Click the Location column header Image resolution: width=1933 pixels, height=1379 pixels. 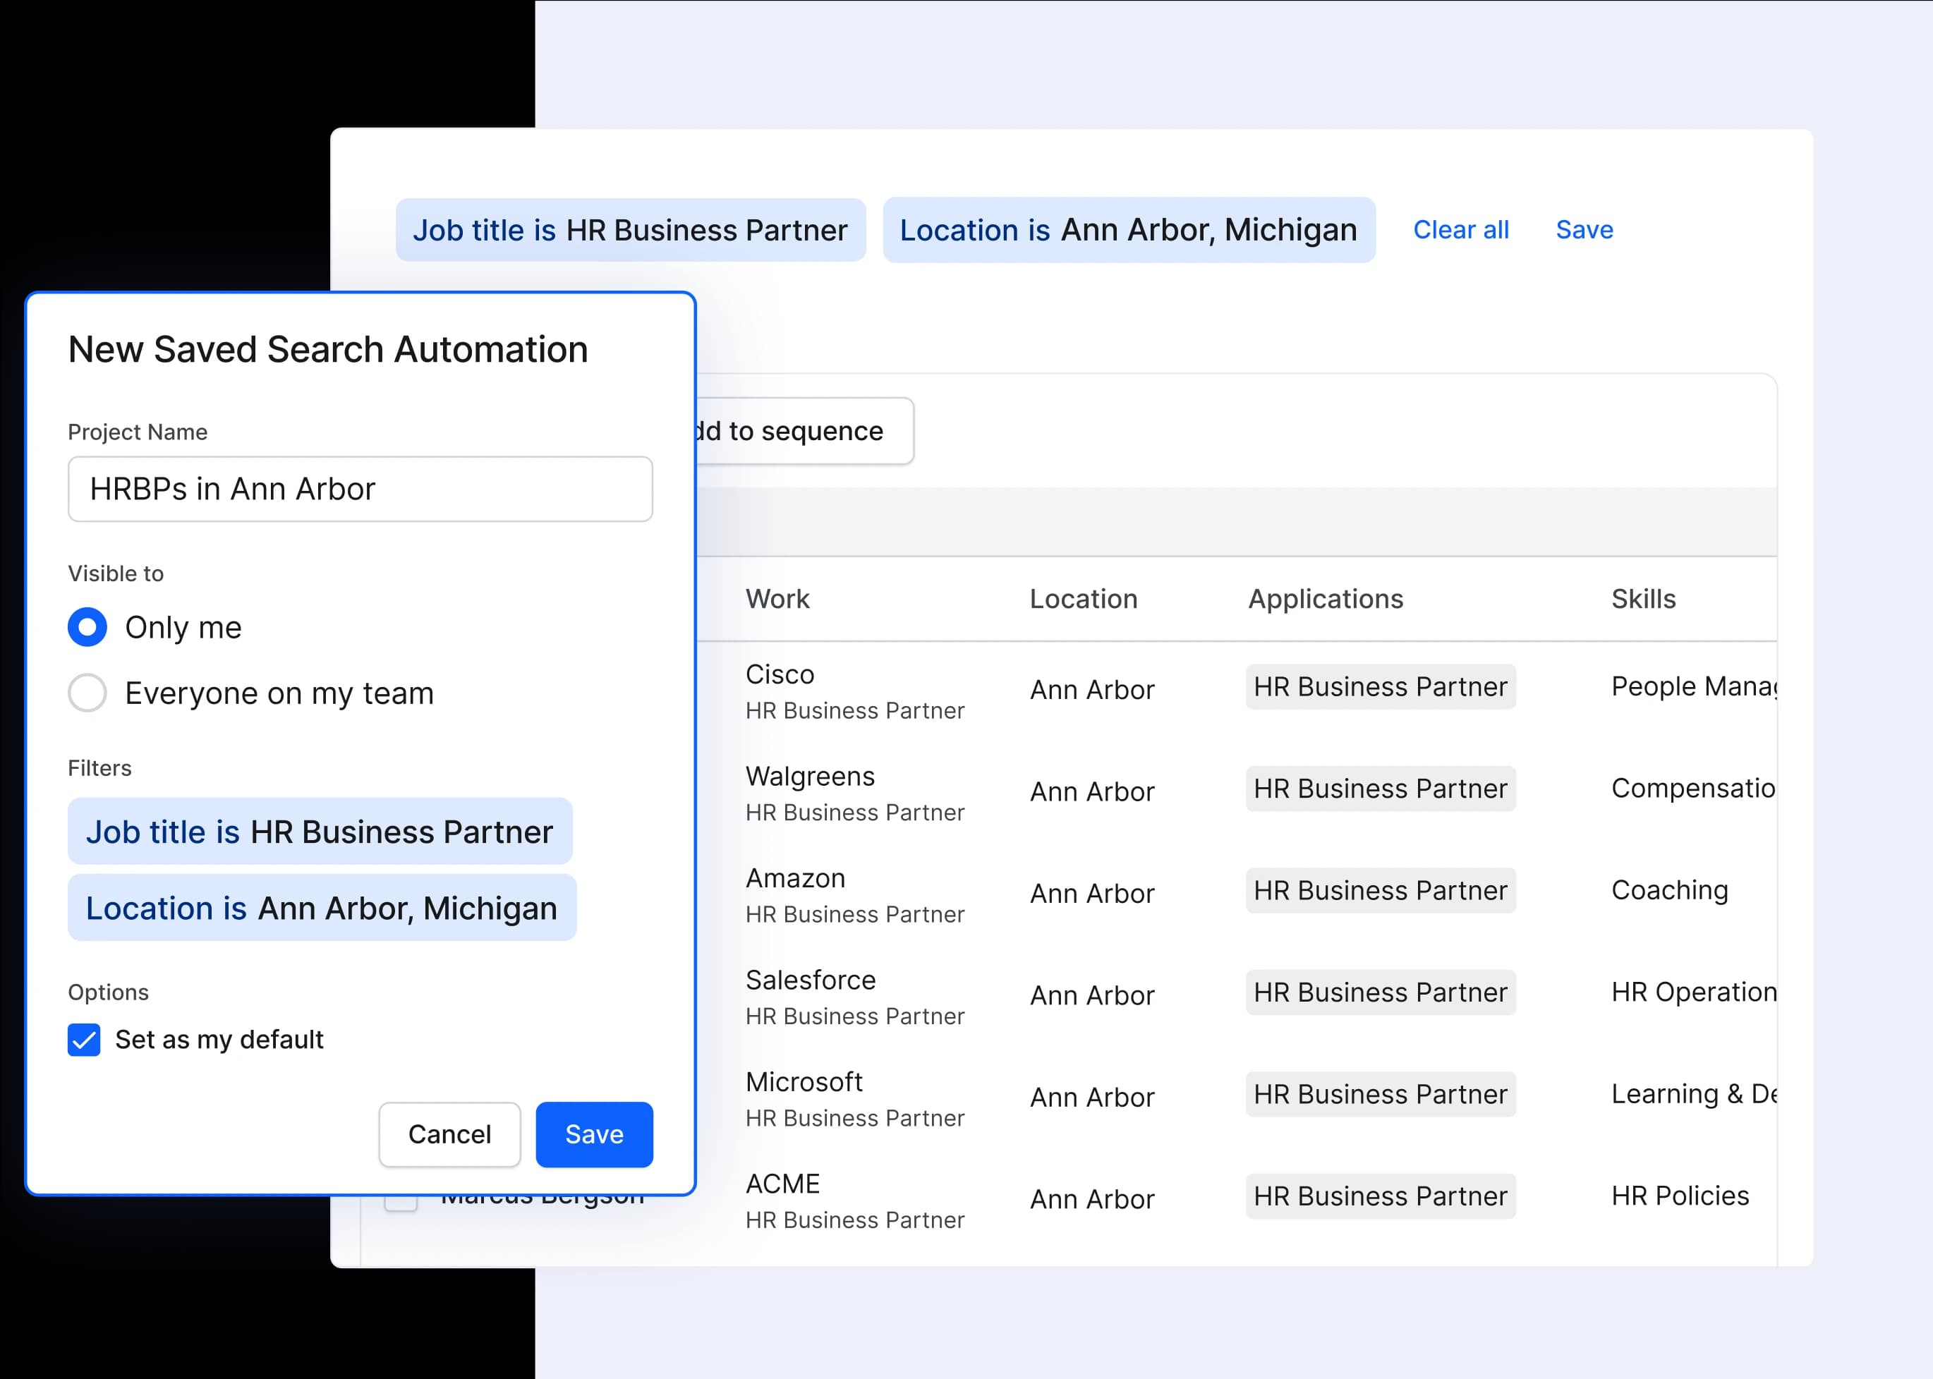(x=1084, y=599)
